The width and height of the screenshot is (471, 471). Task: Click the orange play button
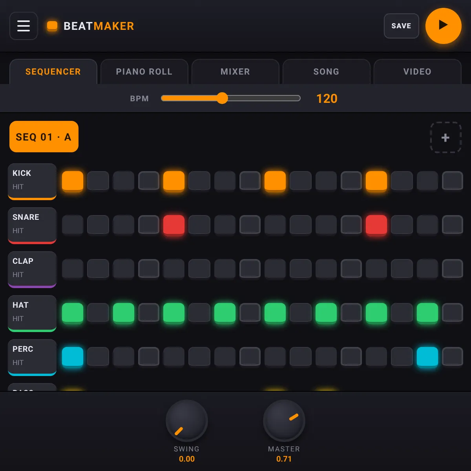click(x=444, y=26)
